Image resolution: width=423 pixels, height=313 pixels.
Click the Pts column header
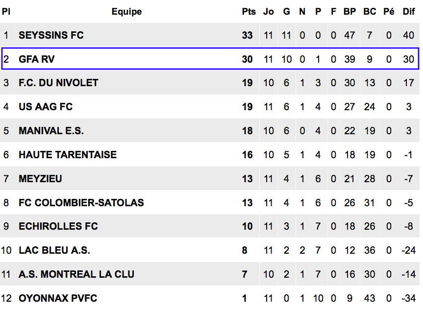249,12
